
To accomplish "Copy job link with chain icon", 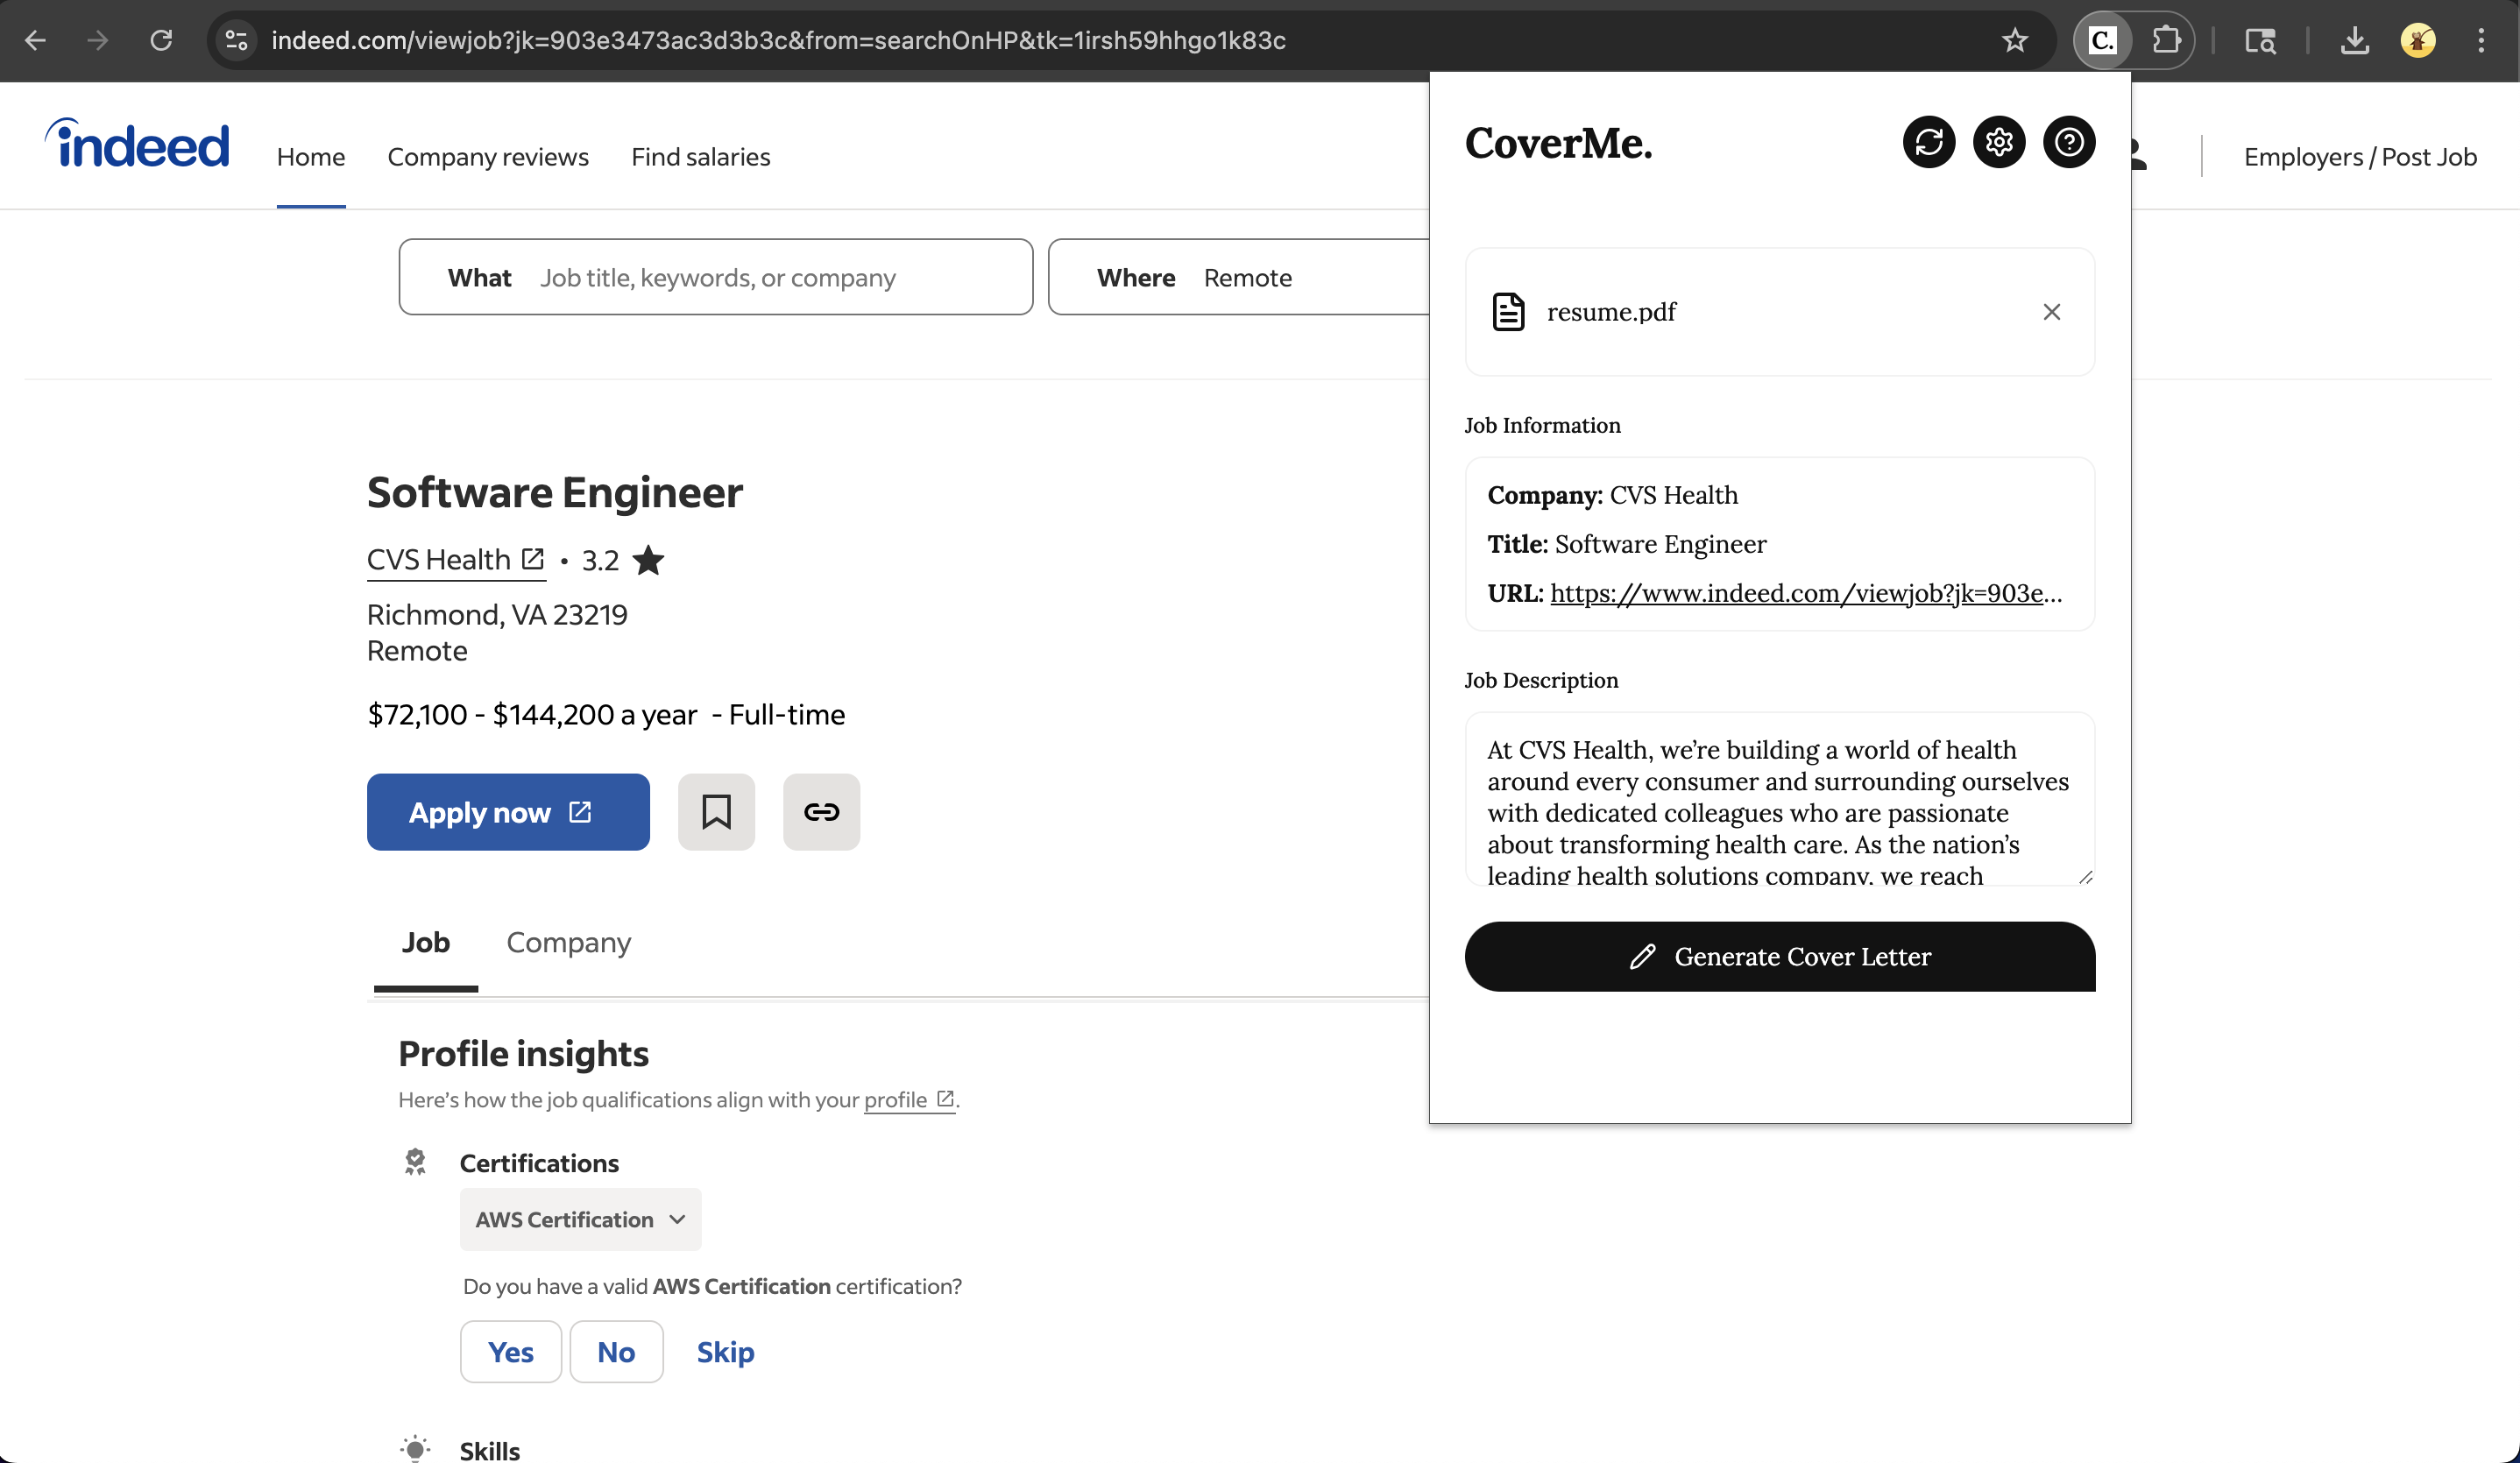I will [x=821, y=811].
